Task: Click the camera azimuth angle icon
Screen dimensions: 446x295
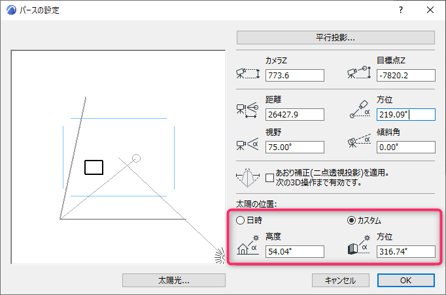Action: [360, 109]
